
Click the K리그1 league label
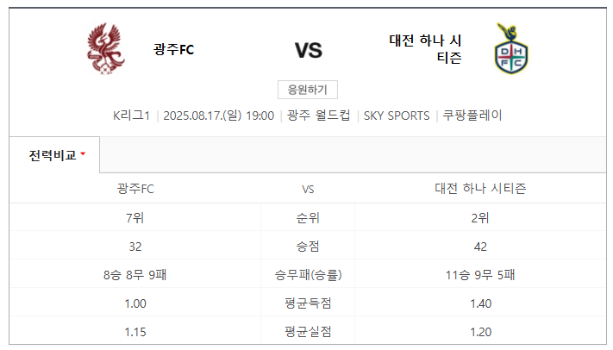pyautogui.click(x=131, y=116)
